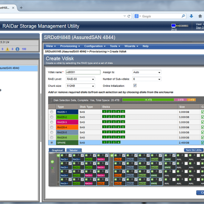Click the RAID5-3 pink color type cell
The height and width of the screenshot is (204, 204).
(x=67, y=122)
